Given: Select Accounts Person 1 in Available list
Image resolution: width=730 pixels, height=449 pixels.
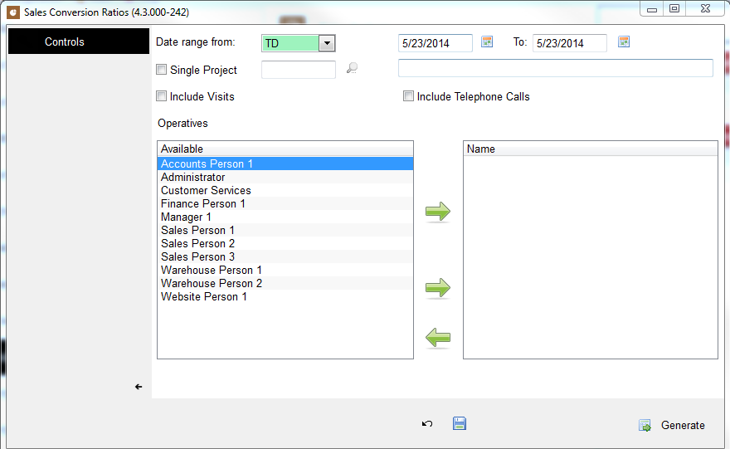Looking at the screenshot, I should point(285,163).
